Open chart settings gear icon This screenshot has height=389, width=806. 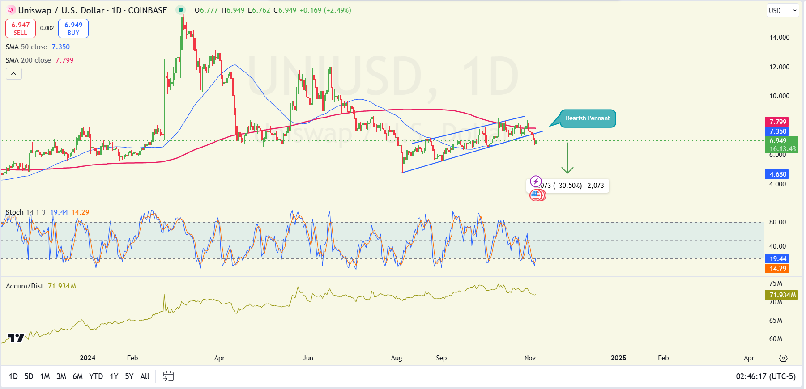pos(783,358)
